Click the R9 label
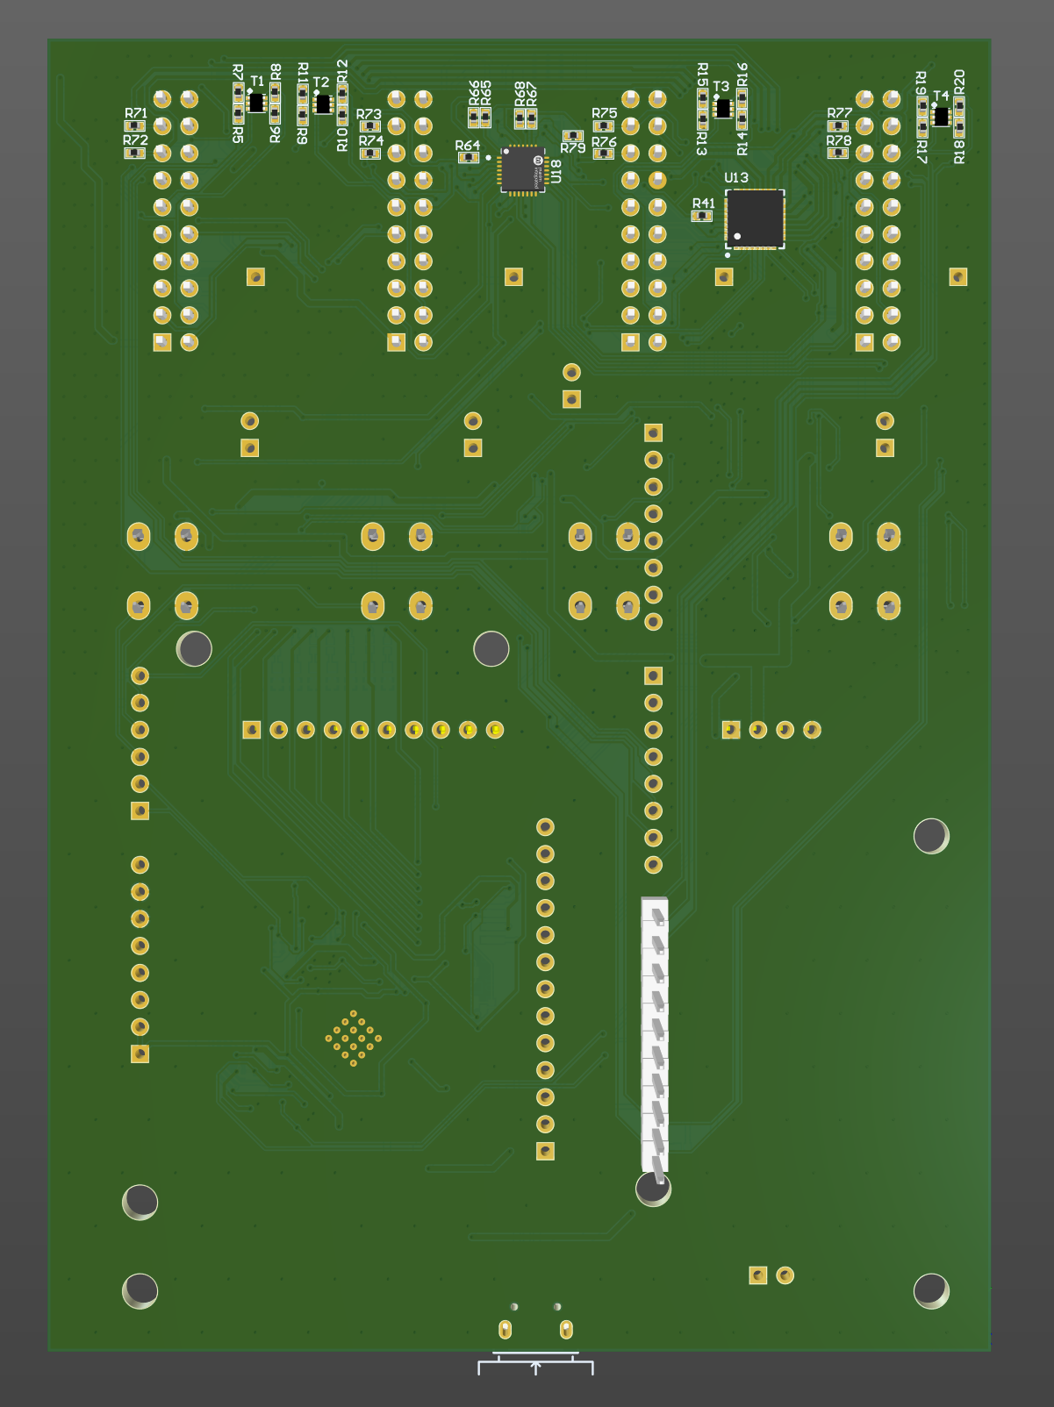1054x1407 pixels. click(302, 136)
